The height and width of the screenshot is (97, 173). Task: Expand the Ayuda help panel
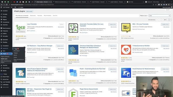168,10
